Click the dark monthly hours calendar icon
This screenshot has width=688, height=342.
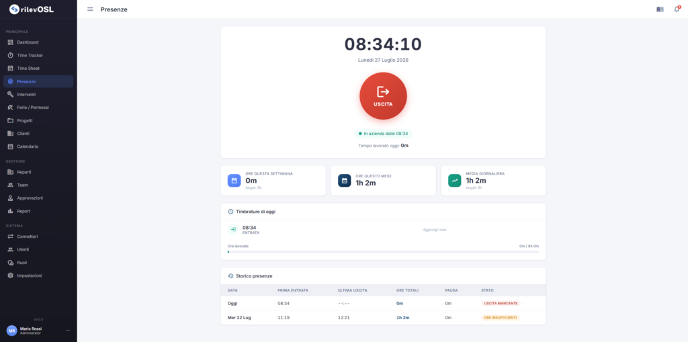click(345, 181)
